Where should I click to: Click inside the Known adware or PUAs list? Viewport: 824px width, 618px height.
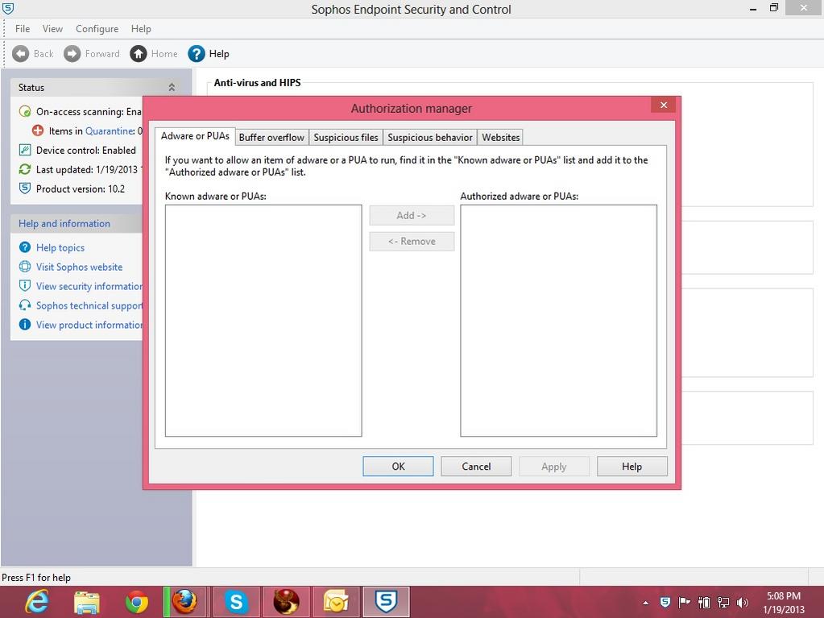[x=263, y=321]
